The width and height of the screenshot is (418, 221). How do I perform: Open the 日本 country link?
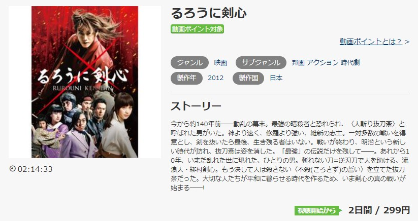pyautogui.click(x=276, y=78)
